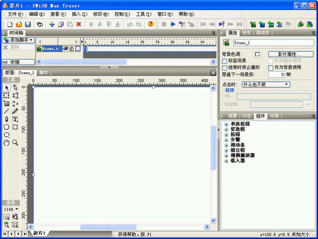Select the Pen nib (Bezier) tool
The height and width of the screenshot is (239, 318).
click(x=6, y=119)
